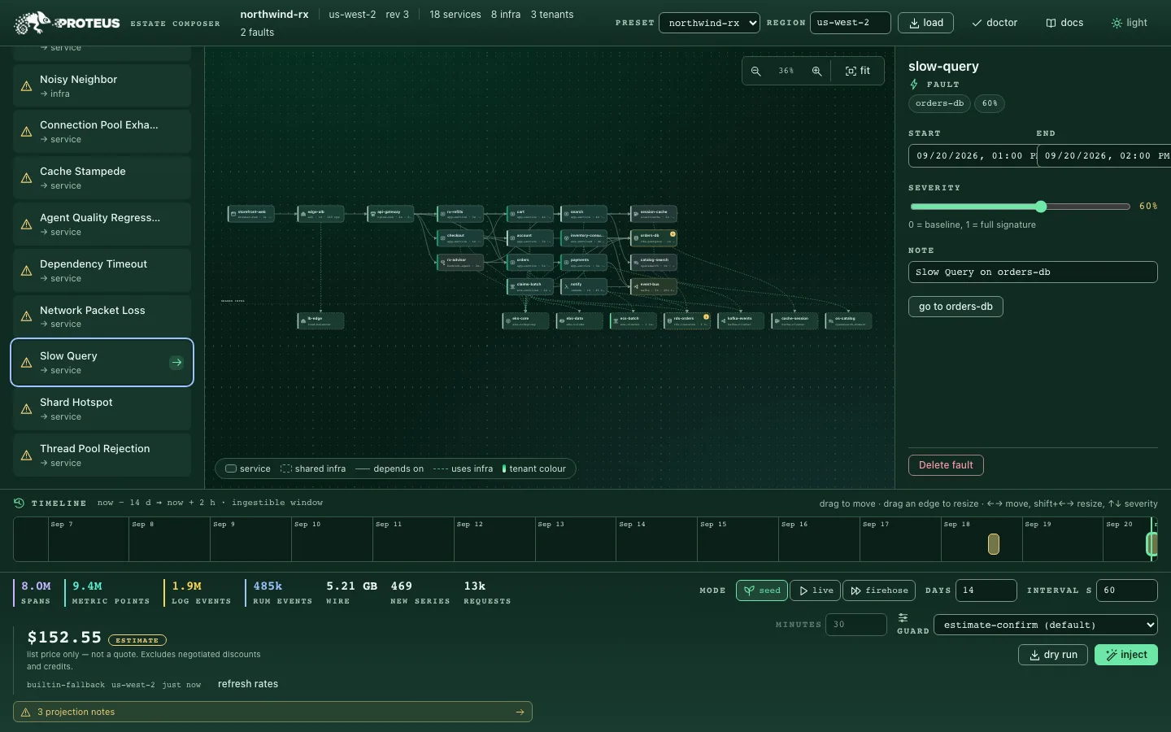Image resolution: width=1171 pixels, height=732 pixels.
Task: Click the REGION input field
Action: pyautogui.click(x=851, y=23)
